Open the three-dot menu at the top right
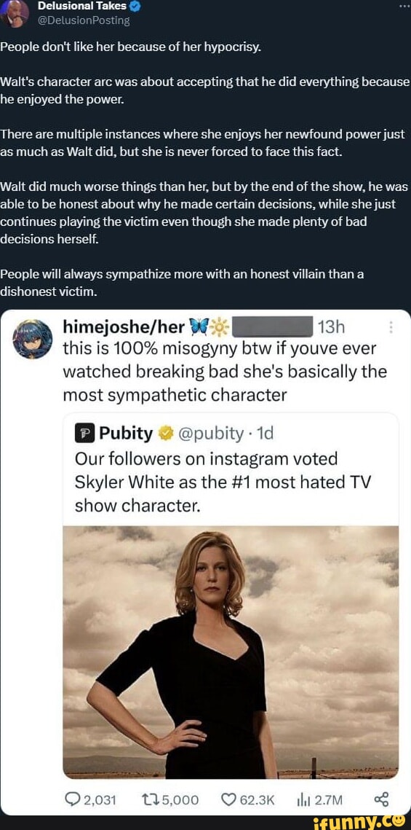The height and width of the screenshot is (830, 411). 404,7
